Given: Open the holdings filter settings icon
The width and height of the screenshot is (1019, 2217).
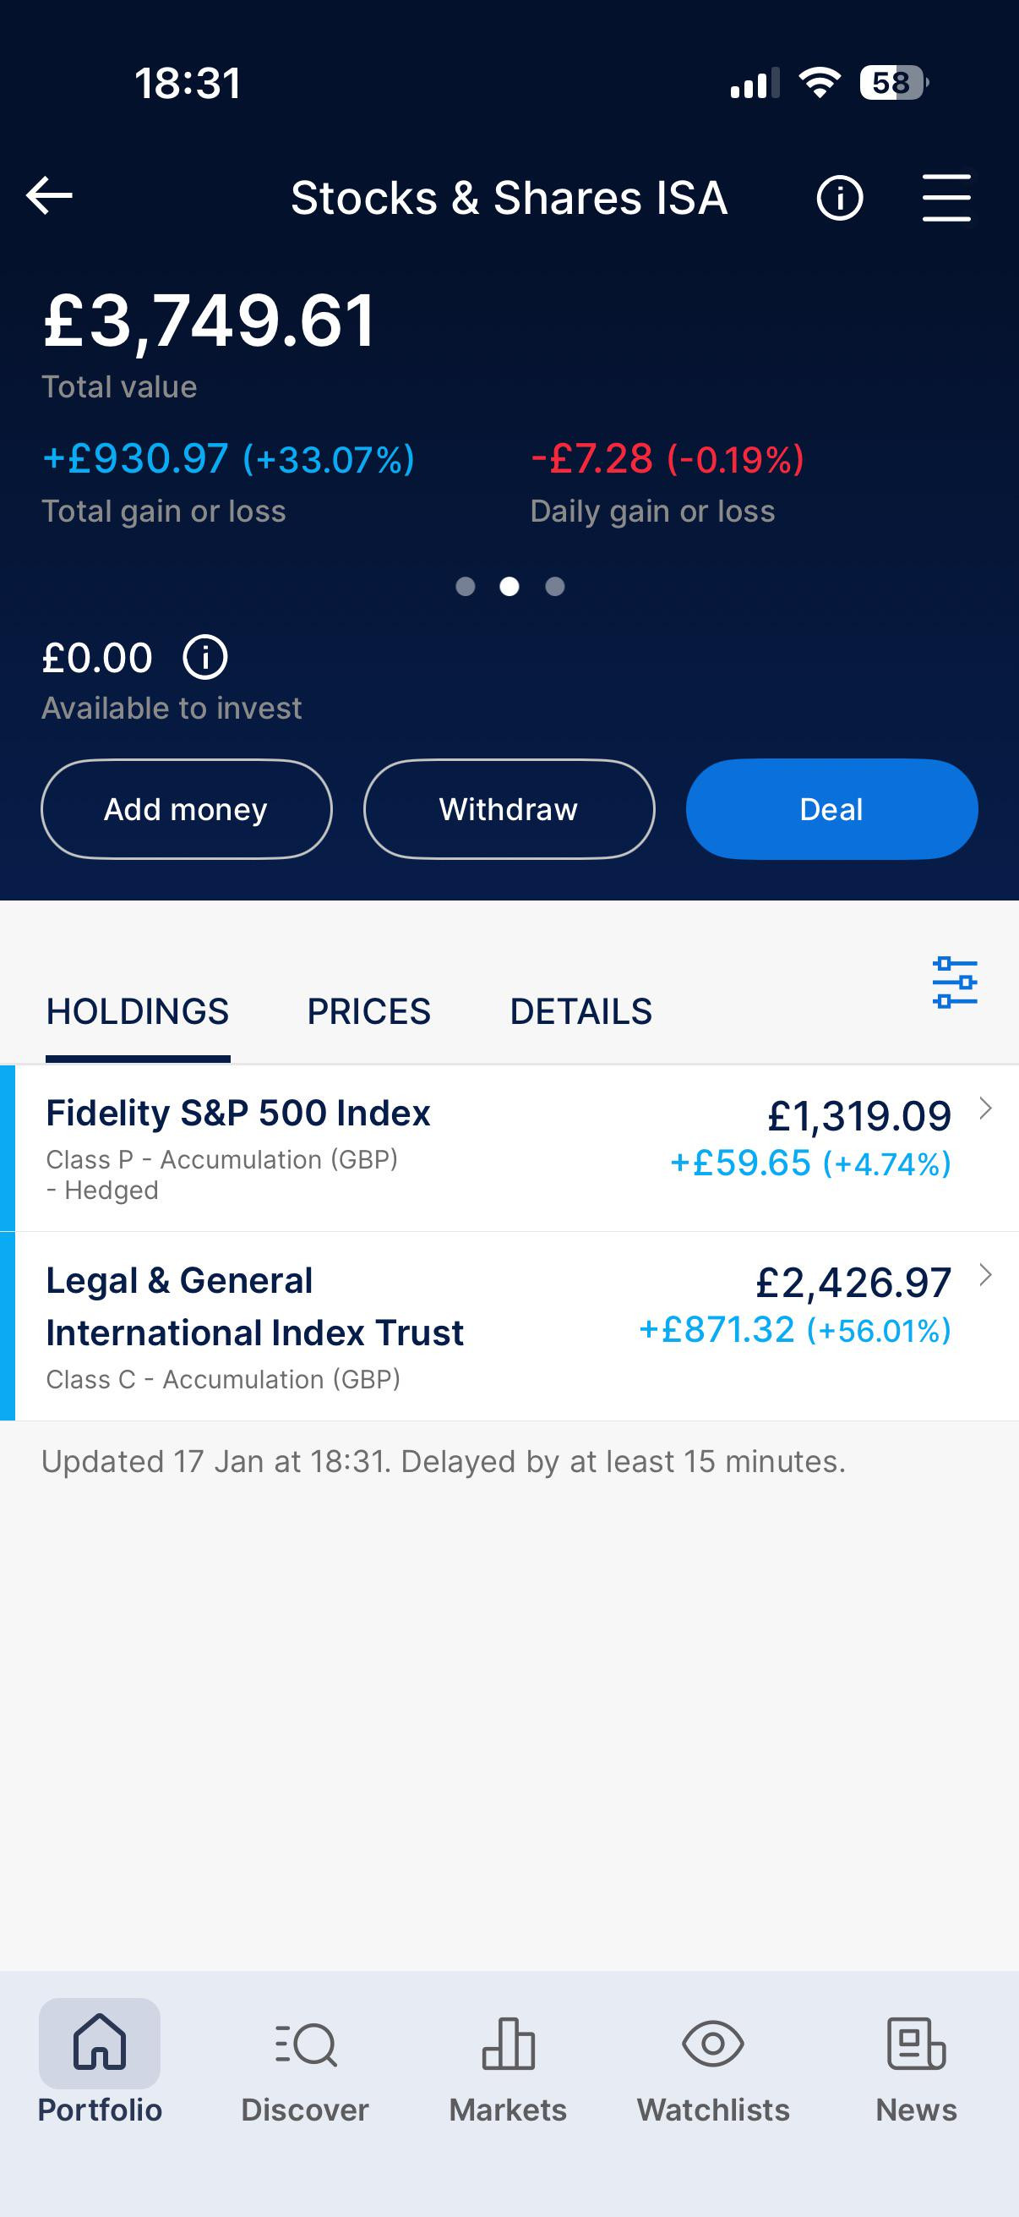Looking at the screenshot, I should 955,982.
